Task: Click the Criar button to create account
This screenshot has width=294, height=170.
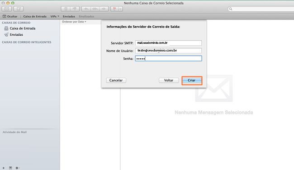Action: click(x=192, y=80)
